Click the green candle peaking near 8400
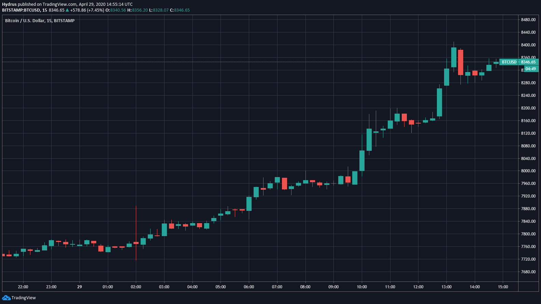 pos(454,57)
